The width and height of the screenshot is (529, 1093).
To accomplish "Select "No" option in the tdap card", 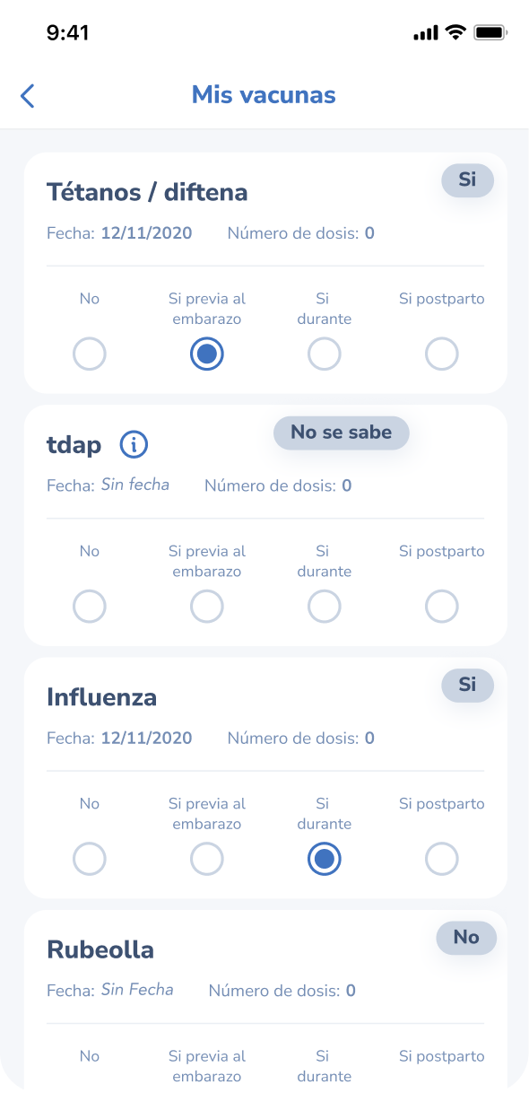I will (89, 606).
